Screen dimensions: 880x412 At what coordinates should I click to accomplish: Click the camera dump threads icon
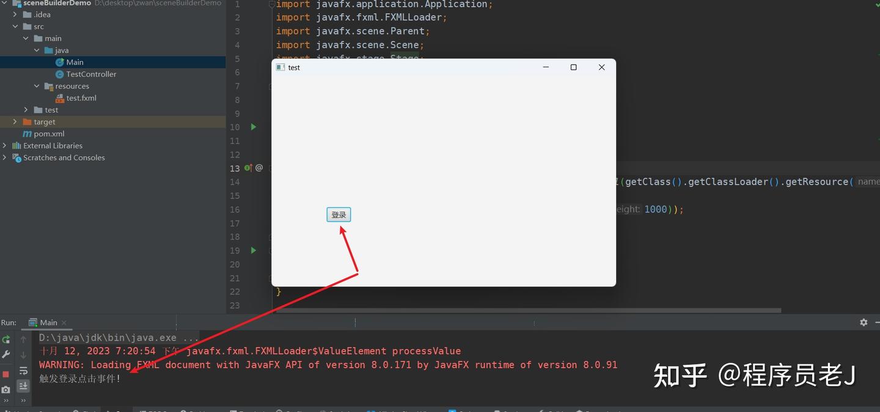(6, 389)
